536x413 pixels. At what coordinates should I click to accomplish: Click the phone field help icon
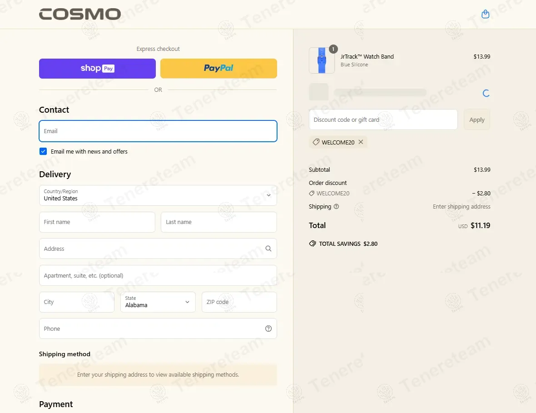268,328
